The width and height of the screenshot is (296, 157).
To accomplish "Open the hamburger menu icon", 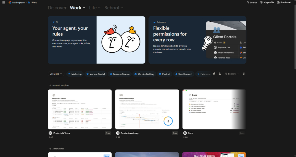I will point(3,2).
